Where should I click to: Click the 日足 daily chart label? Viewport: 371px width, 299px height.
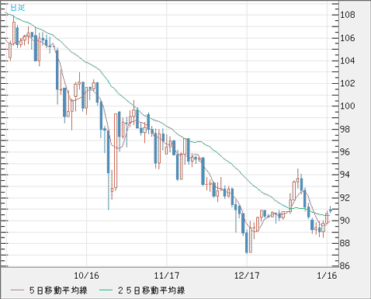(x=18, y=7)
